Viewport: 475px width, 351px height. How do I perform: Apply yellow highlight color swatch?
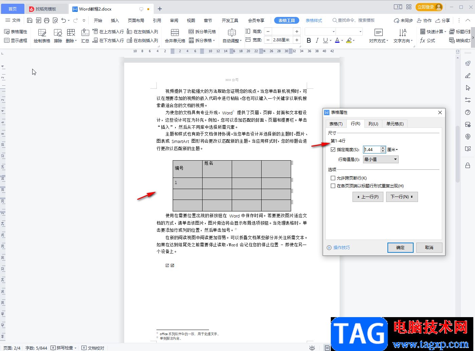349,40
